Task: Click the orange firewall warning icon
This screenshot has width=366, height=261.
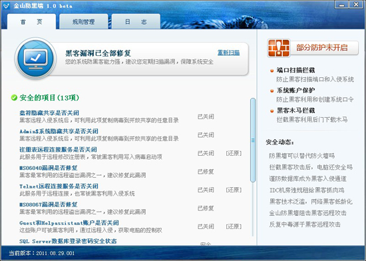Action: pos(279,48)
